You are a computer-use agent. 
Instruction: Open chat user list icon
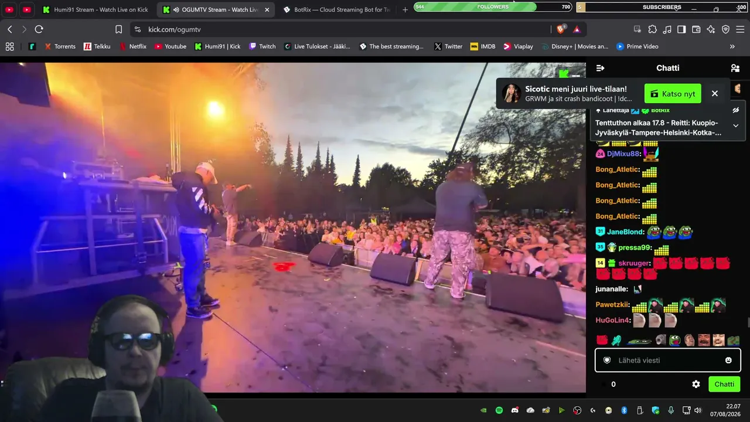735,68
